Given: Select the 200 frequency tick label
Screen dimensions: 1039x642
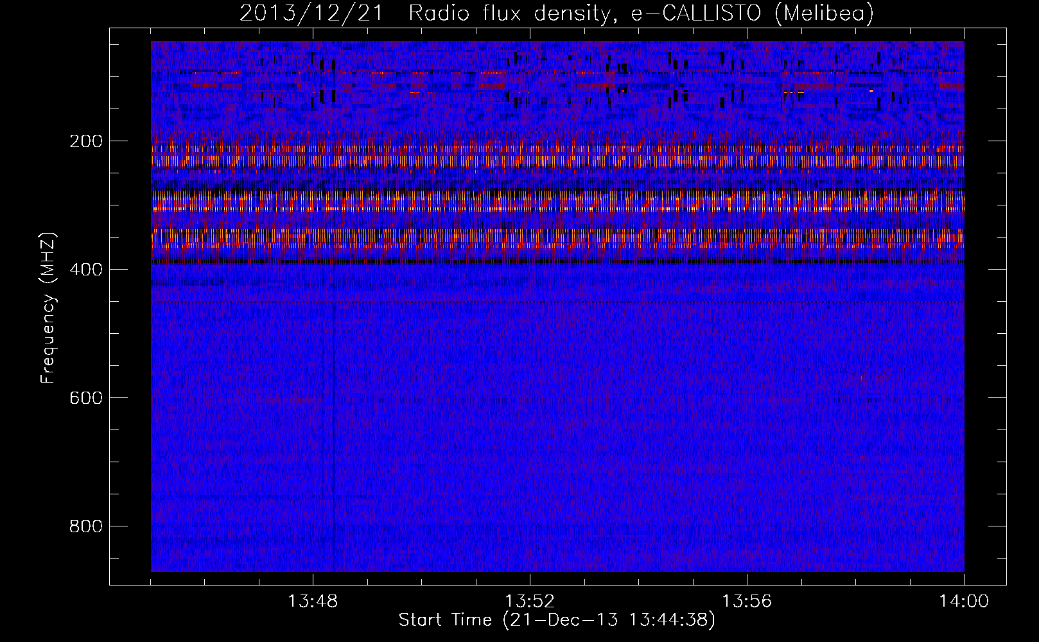Looking at the screenshot, I should 86,141.
